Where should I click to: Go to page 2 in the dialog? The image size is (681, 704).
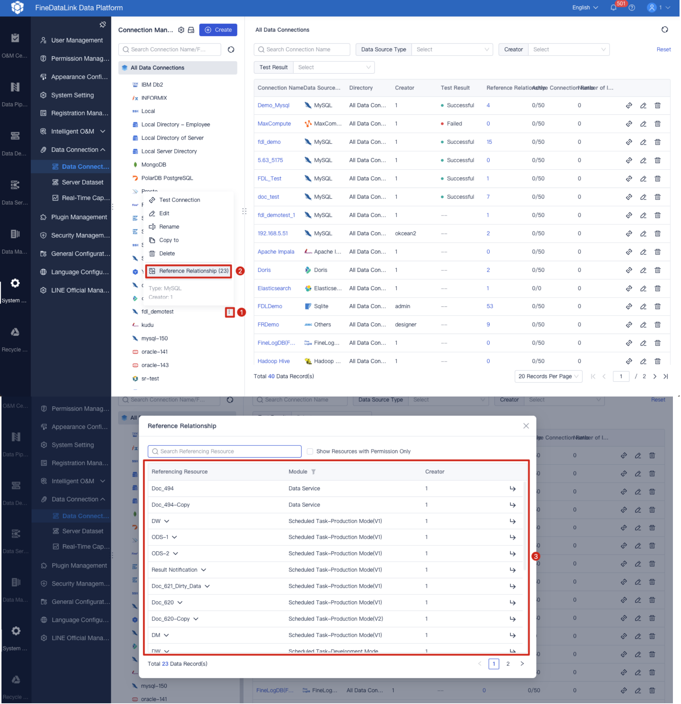click(508, 664)
